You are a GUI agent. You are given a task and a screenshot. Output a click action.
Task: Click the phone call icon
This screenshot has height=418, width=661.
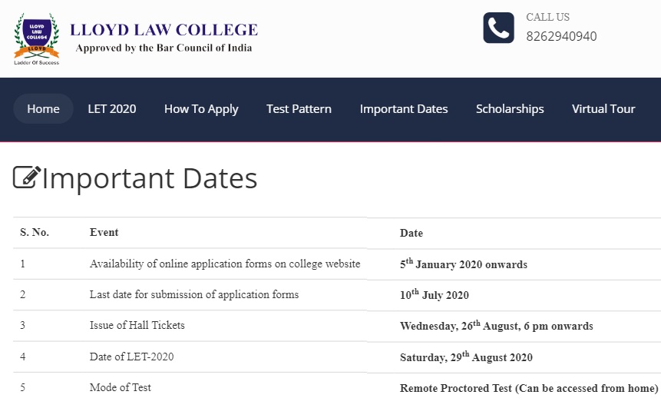[498, 28]
